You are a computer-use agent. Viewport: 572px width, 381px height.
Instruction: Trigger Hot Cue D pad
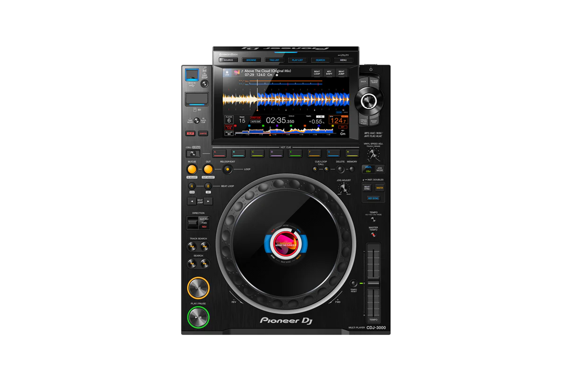(276, 153)
